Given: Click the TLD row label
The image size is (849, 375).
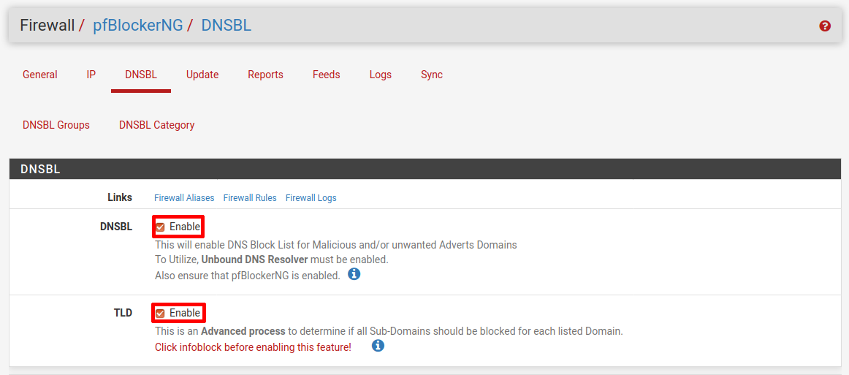Looking at the screenshot, I should pos(123,313).
